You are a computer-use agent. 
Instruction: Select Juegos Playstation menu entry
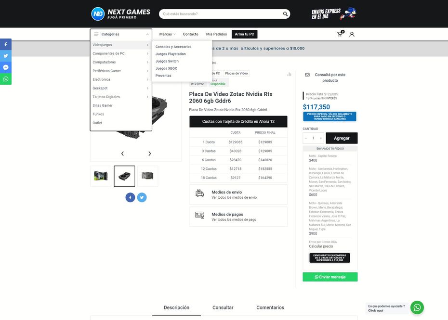(x=171, y=54)
